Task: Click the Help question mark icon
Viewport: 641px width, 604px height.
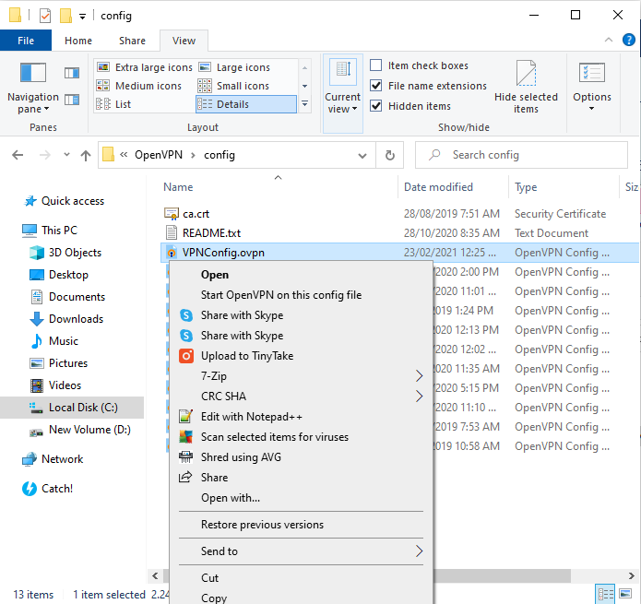Action: click(628, 40)
